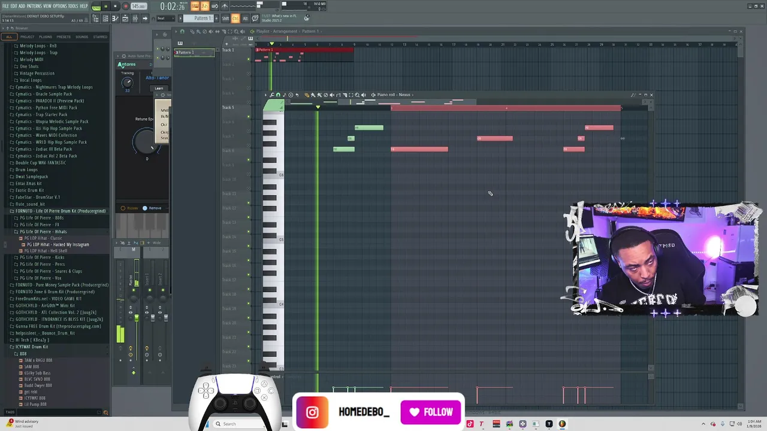Click HOMEDEBO_ Follow button overlay
The height and width of the screenshot is (431, 767).
tap(431, 412)
